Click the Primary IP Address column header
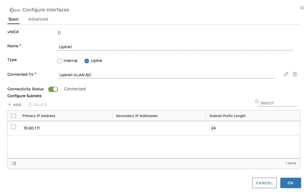The image size is (308, 194). tap(39, 116)
